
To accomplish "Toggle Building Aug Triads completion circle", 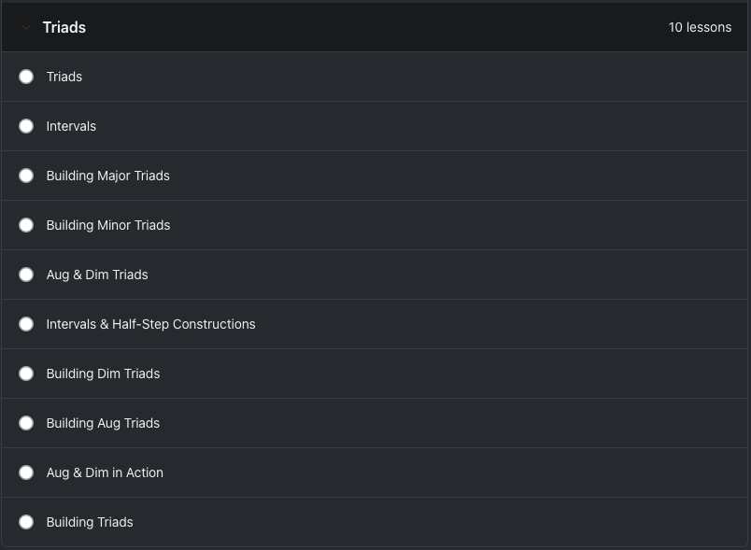I will coord(26,423).
